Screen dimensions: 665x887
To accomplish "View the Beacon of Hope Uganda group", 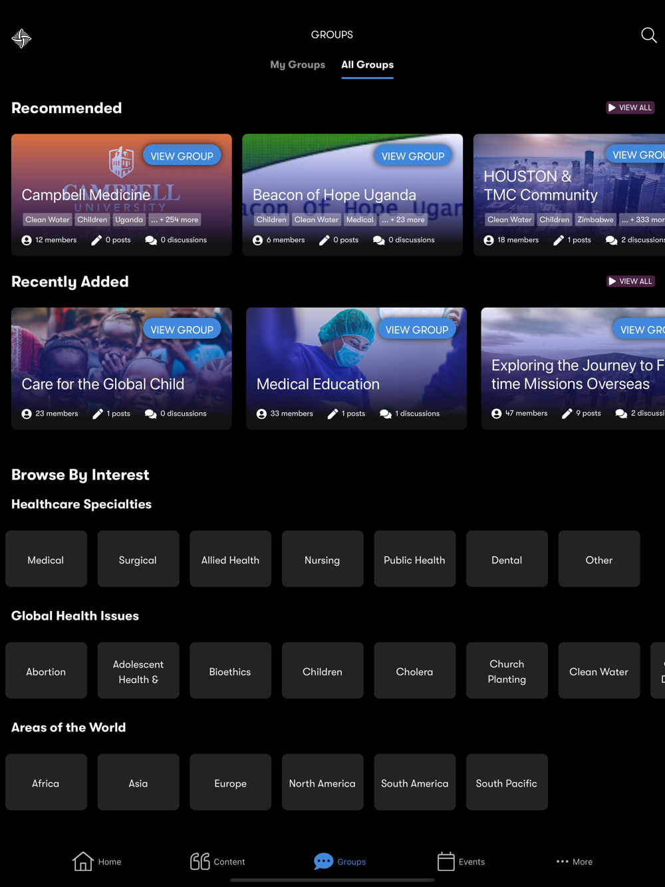I will [413, 156].
